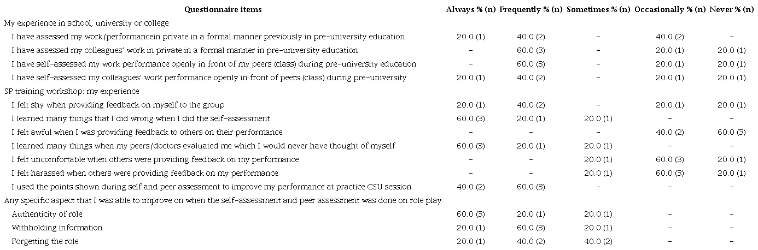
Task: Click the "My experience in school, university or college" heading
Action: click(x=86, y=23)
